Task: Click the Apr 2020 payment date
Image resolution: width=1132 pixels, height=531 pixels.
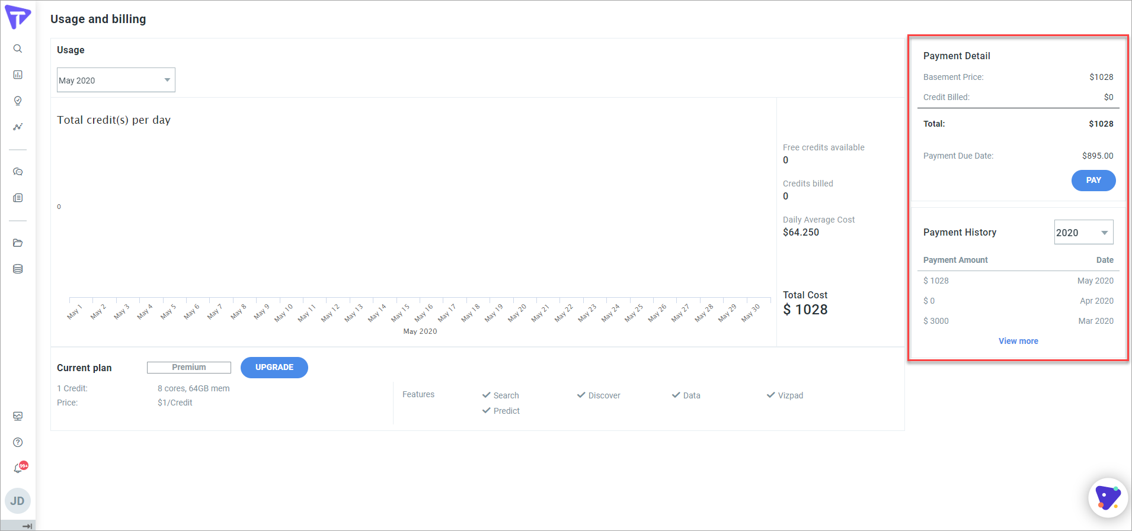Action: coord(1096,301)
